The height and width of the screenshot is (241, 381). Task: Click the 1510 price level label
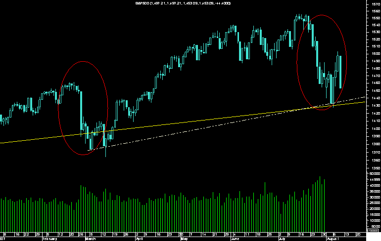[x=376, y=46]
